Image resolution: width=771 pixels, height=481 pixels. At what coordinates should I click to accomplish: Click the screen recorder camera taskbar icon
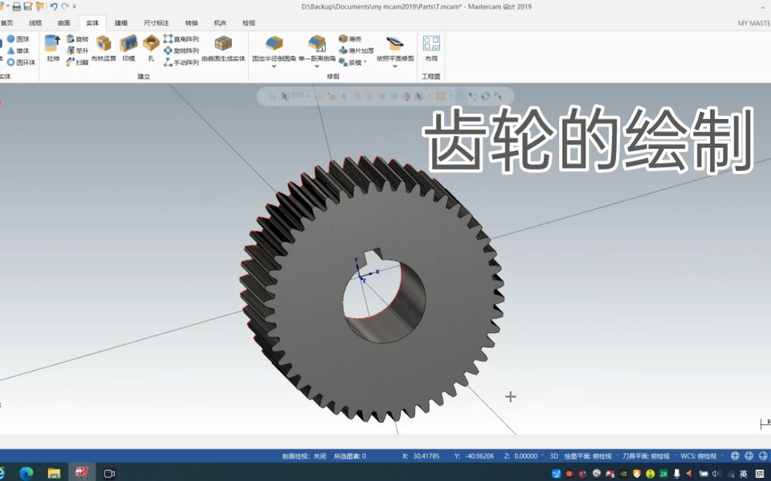[109, 474]
